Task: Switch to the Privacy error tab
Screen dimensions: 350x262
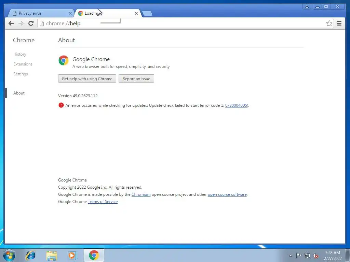Action: 41,13
